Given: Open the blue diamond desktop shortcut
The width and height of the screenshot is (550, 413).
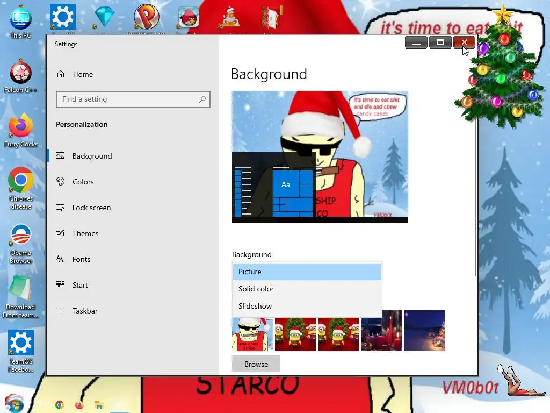Looking at the screenshot, I should coord(104,17).
